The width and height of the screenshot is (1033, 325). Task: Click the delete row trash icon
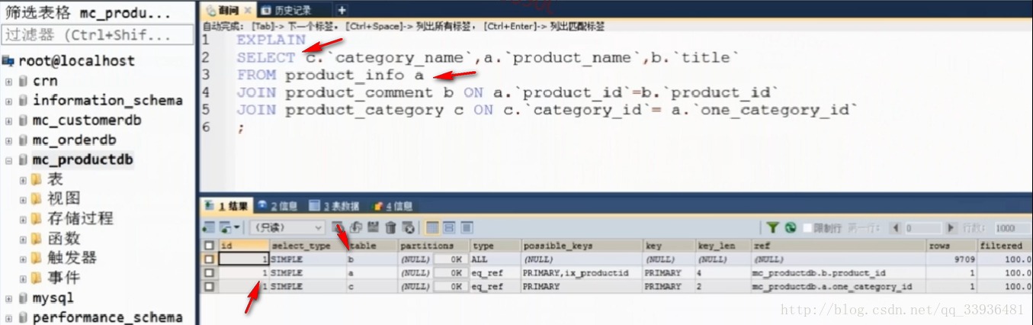391,227
